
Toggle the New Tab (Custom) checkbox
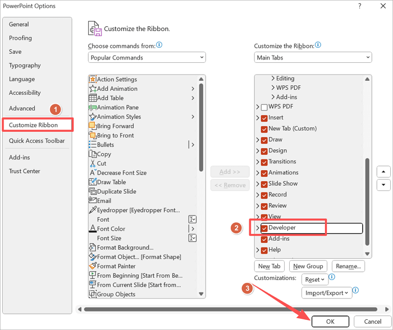[x=264, y=129]
